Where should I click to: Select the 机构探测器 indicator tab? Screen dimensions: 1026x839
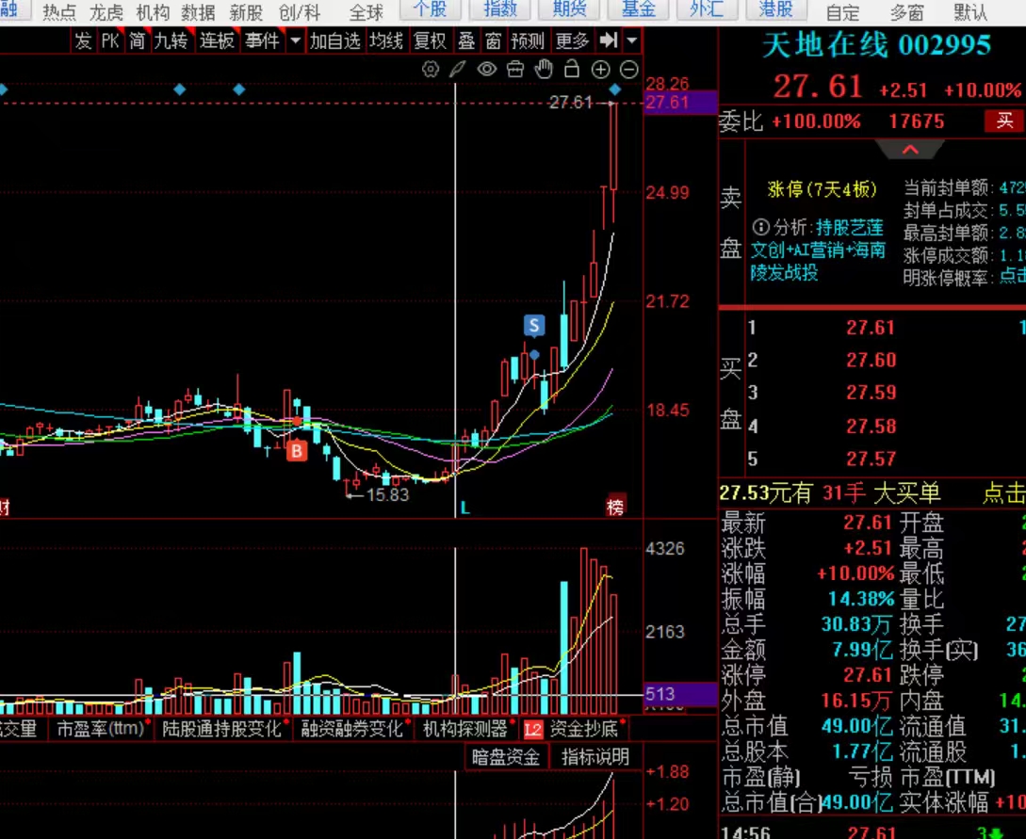tap(464, 728)
